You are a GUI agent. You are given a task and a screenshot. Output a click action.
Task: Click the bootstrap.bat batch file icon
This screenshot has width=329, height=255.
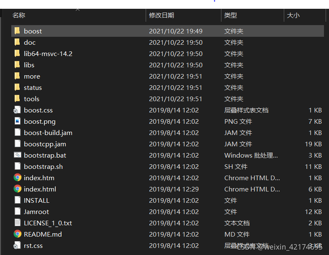pyautogui.click(x=18, y=155)
